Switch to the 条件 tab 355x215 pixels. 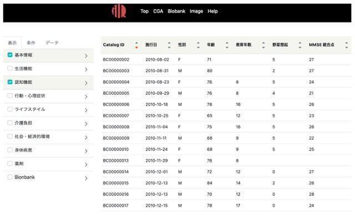pos(31,43)
